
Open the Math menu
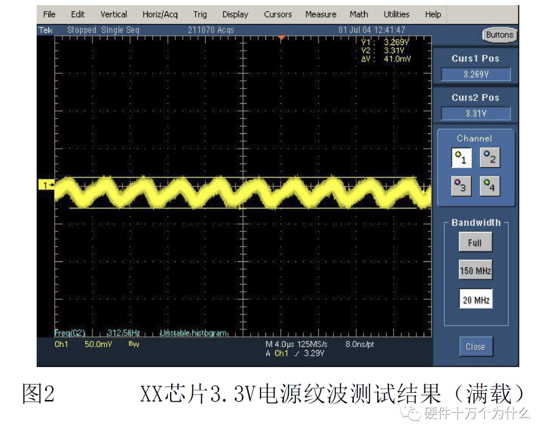tap(359, 14)
